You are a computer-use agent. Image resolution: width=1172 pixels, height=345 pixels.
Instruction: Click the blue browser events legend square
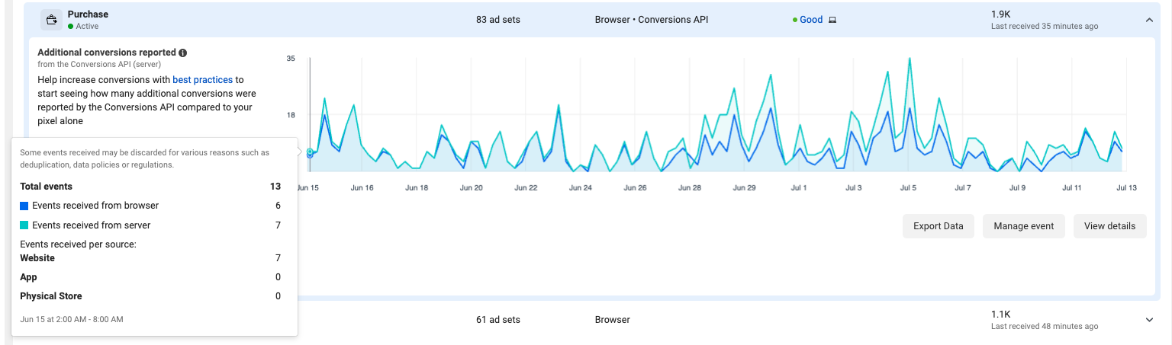coord(24,206)
